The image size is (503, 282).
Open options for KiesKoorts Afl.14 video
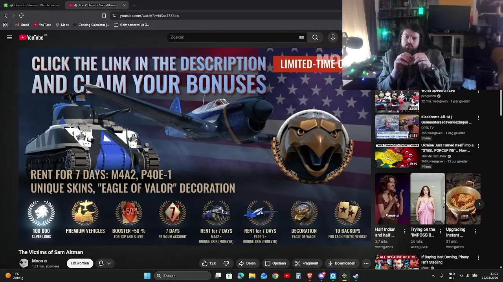click(478, 117)
